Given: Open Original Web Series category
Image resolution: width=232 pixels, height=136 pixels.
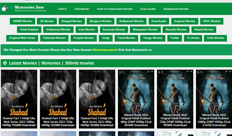Looking at the screenshot, I should 22,38.
